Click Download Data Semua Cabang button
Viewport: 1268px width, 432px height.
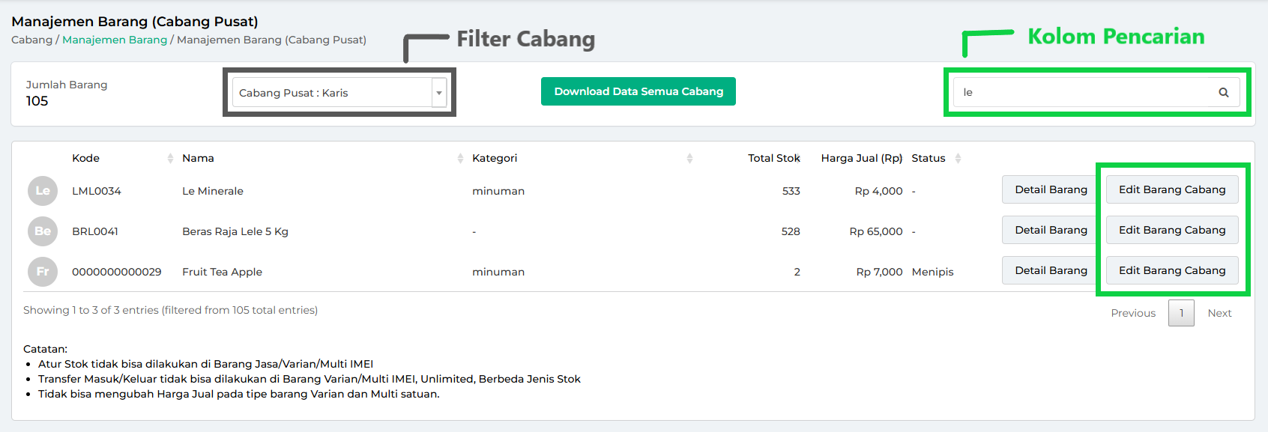tap(638, 91)
